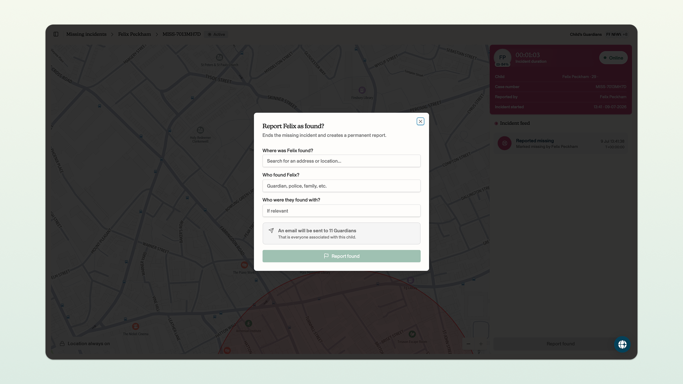Click Report found in the side panel
This screenshot has height=384, width=683.
coord(561,344)
